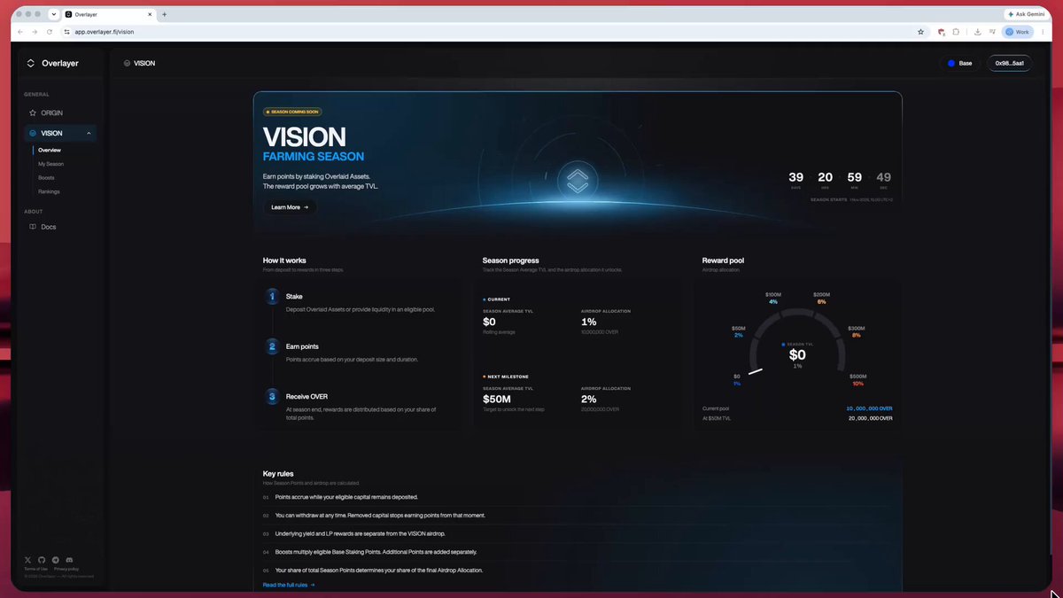Open Read the full rules link
The height and width of the screenshot is (598, 1063).
[x=289, y=585]
